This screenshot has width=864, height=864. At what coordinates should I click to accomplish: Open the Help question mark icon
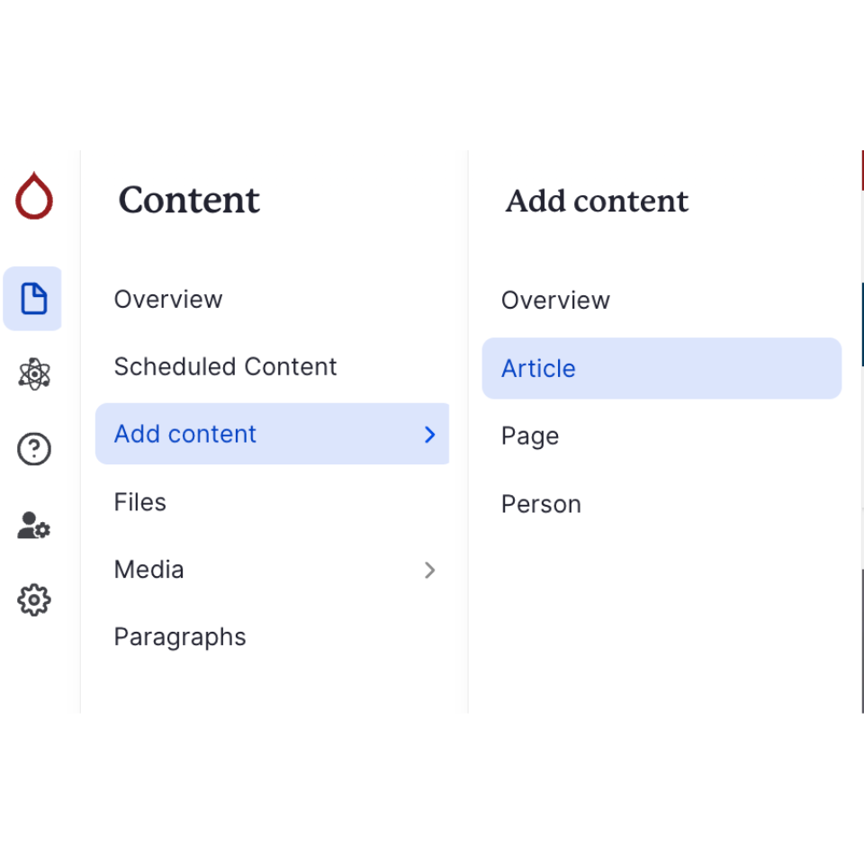pyautogui.click(x=33, y=449)
